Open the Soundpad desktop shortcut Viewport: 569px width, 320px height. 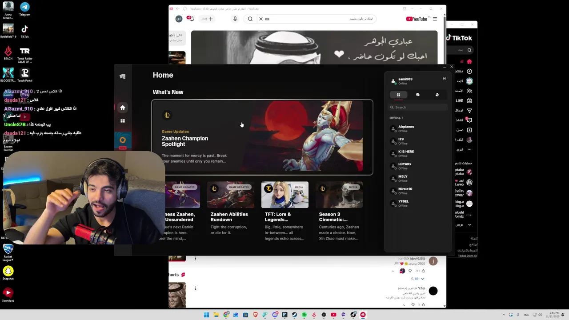pos(8,294)
